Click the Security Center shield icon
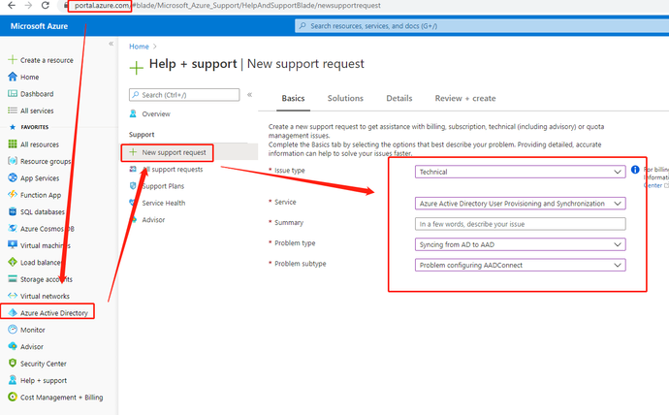669x415 pixels. tap(13, 363)
